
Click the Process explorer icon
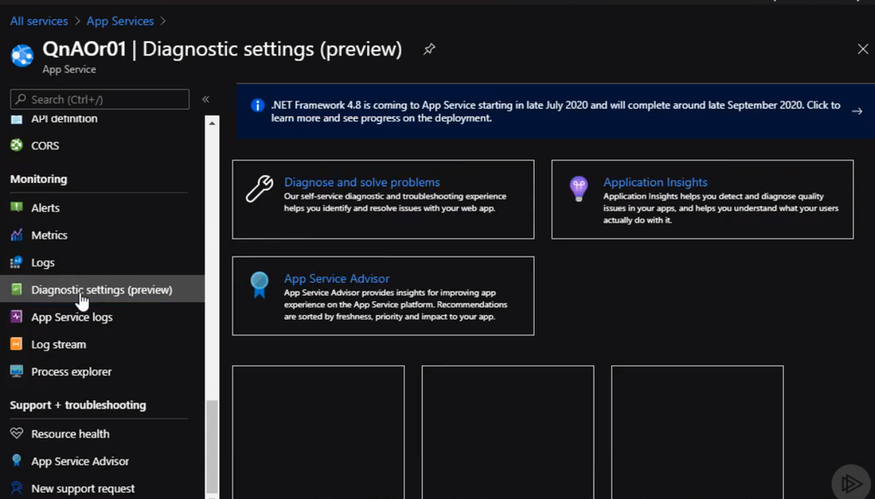point(17,371)
